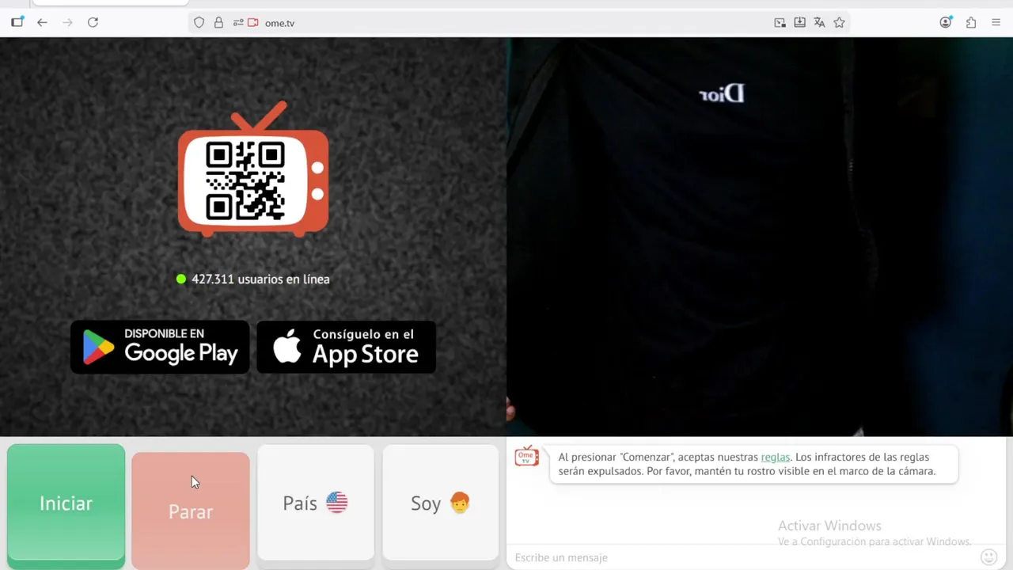Open the browser hamburger menu
Viewport: 1013px width, 570px height.
click(996, 23)
